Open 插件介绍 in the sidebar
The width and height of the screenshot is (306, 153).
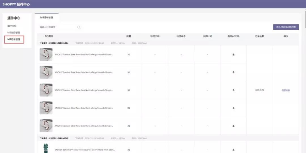coord(12,26)
